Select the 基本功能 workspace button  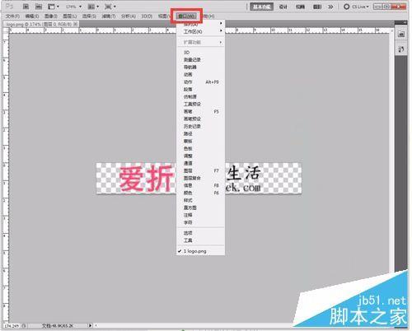261,7
